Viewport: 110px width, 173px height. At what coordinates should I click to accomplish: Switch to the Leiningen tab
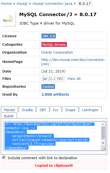pos(90,110)
